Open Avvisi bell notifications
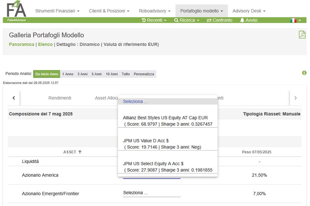This screenshot has height=206, width=310. (x=249, y=20)
